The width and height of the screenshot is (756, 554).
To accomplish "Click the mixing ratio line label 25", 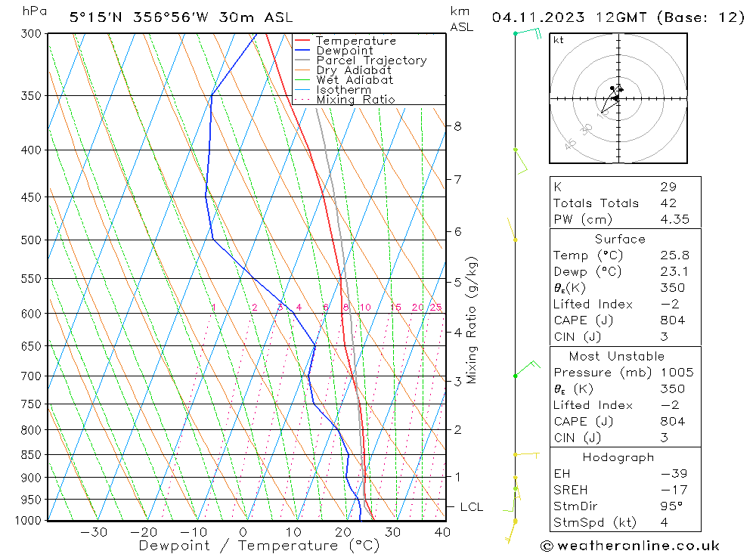I will 436,307.
